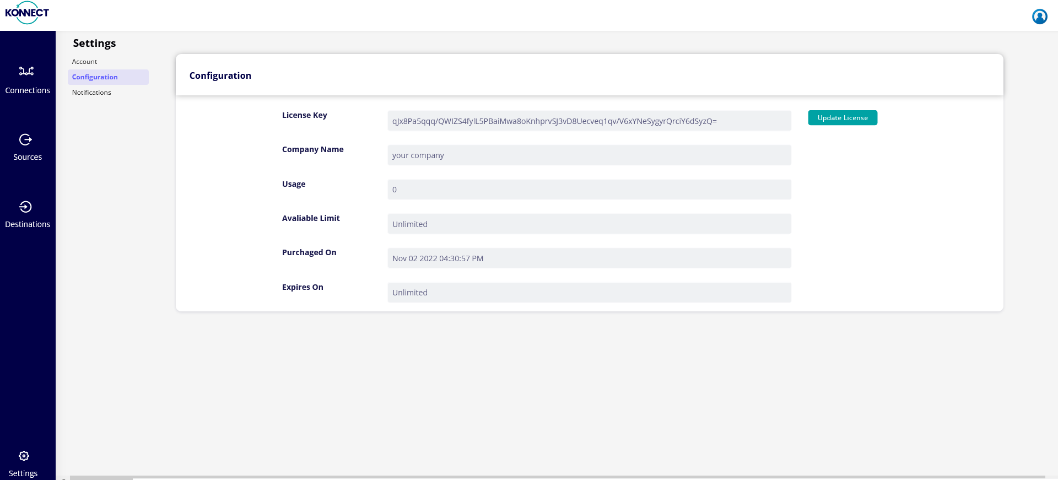Viewport: 1058px width, 480px height.
Task: Click the Konnect logo
Action: click(27, 13)
